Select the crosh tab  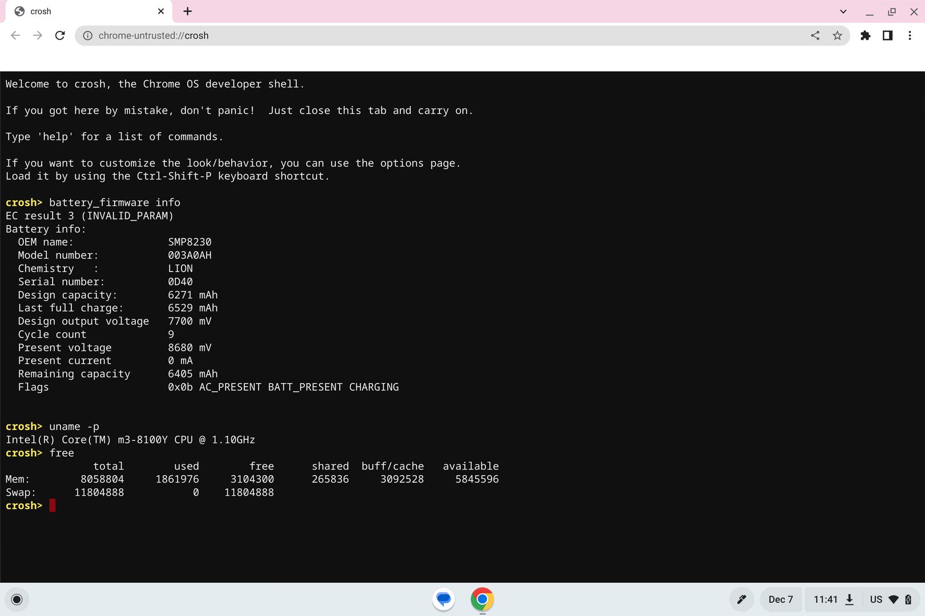coord(89,11)
